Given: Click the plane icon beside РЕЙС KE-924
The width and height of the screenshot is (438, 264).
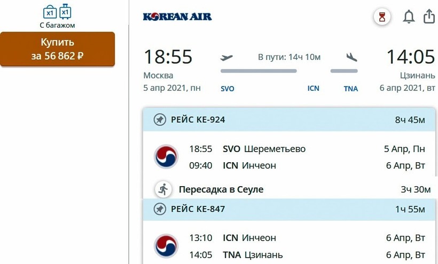Looking at the screenshot, I should [x=160, y=120].
